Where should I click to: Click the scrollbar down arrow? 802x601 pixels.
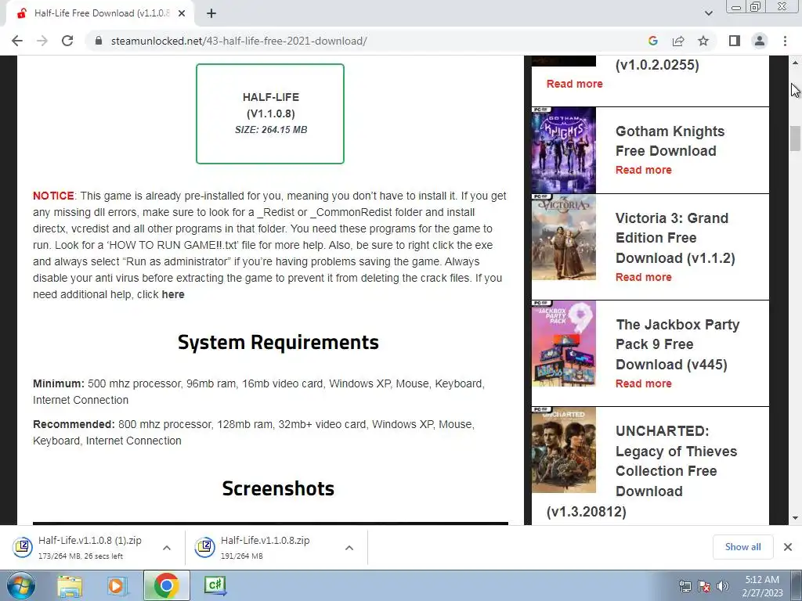tap(795, 518)
